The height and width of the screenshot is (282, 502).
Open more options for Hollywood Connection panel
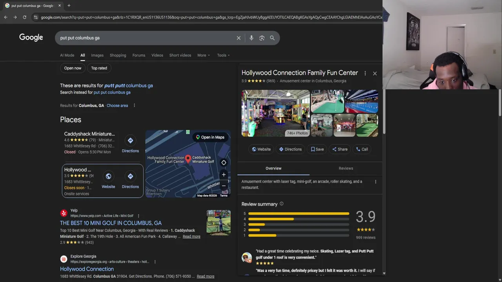(365, 73)
